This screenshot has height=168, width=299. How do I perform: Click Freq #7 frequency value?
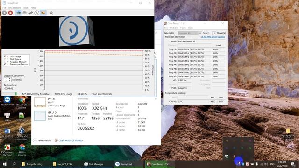pos(194,77)
